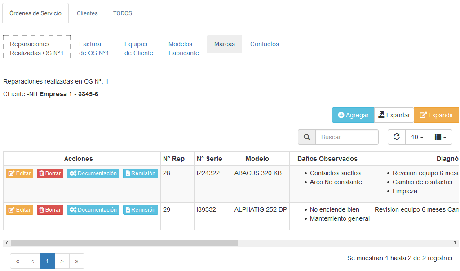
Task: Select the Marcas tab
Action: pos(225,44)
